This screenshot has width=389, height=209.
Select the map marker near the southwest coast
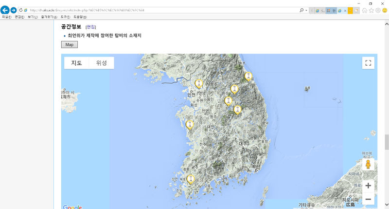coord(190,179)
